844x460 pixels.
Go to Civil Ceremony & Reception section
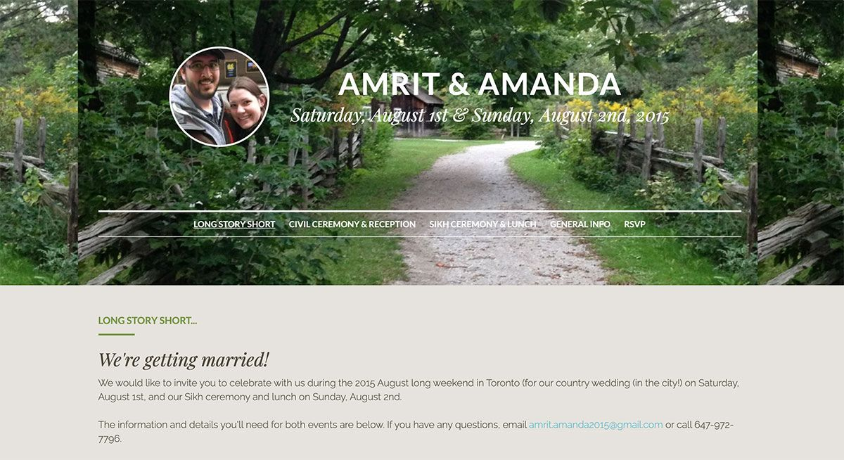coord(352,224)
